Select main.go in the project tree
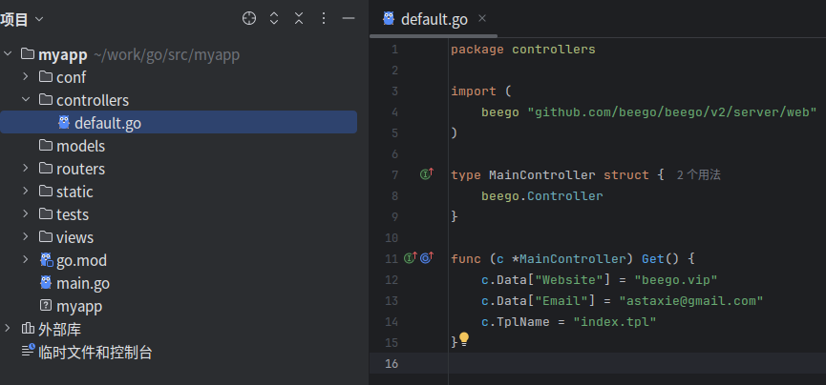826x385 pixels. (83, 284)
